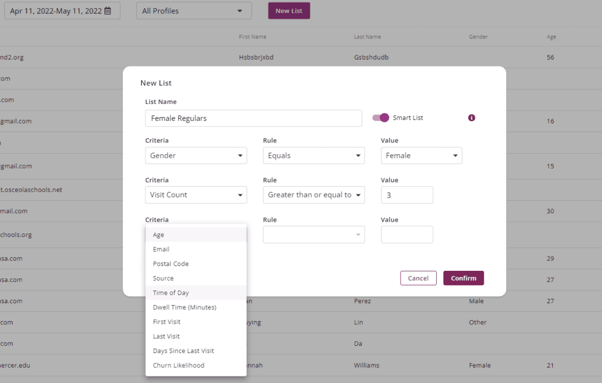Expand the Greater than or equal to rule dropdown
602x383 pixels.
(314, 195)
